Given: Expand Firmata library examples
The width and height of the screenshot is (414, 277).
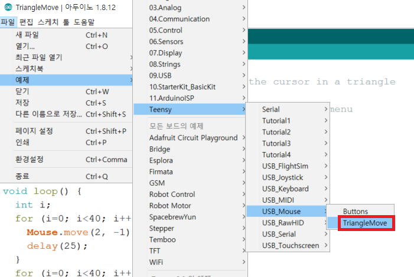Looking at the screenshot, I should 191,172.
